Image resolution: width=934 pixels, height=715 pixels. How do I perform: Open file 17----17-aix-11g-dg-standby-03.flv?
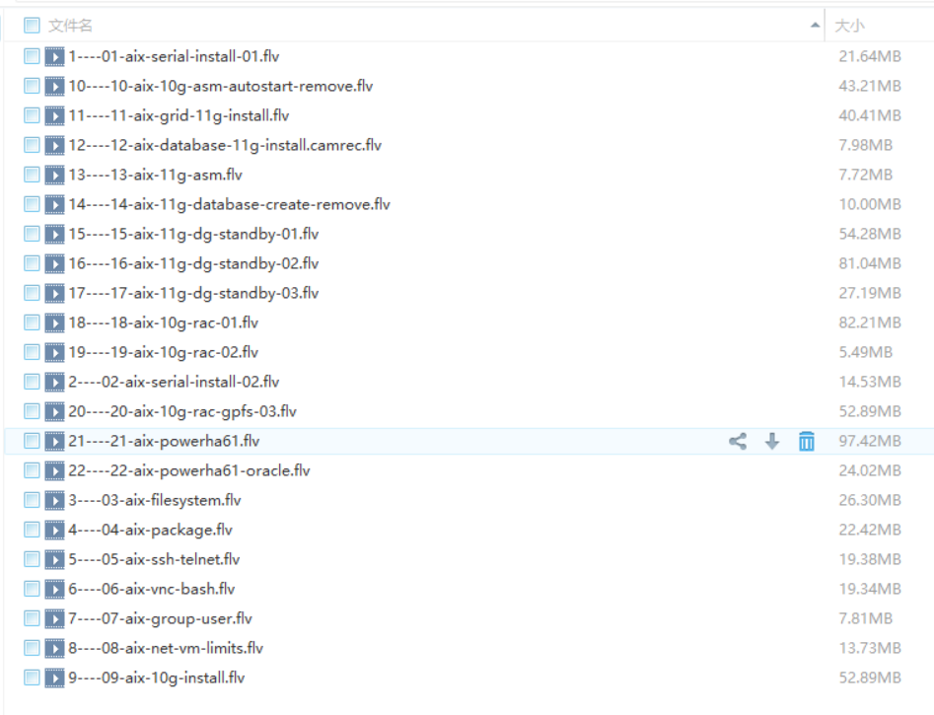[x=193, y=293]
